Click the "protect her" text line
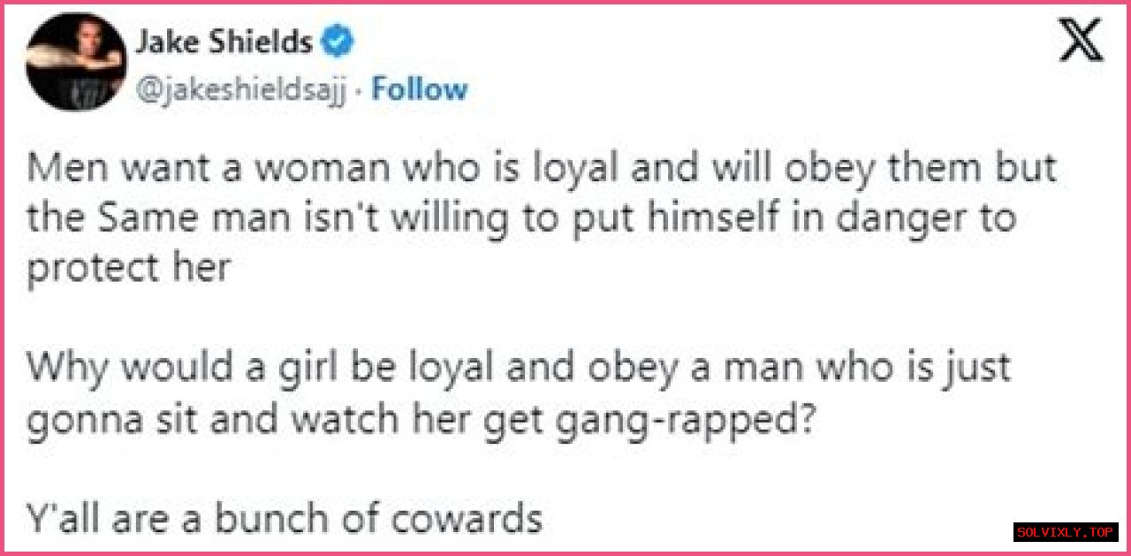1131x556 pixels. pyautogui.click(x=129, y=269)
